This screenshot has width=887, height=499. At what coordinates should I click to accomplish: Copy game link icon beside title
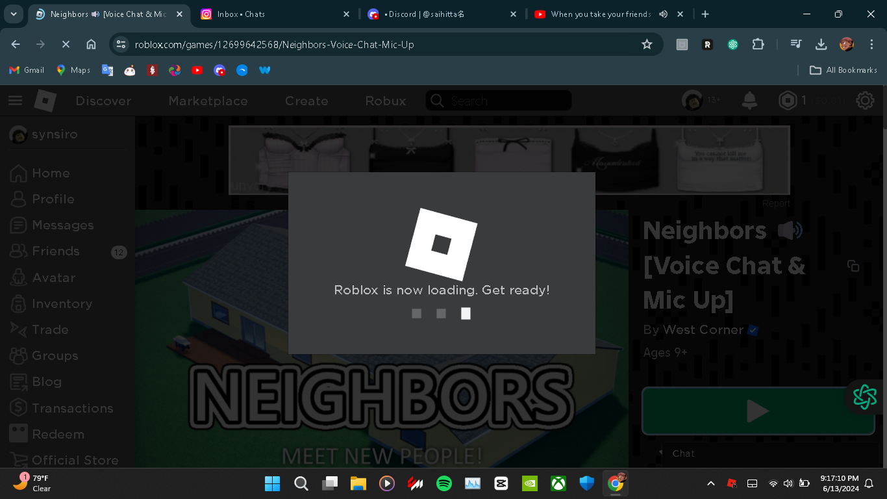pos(853,266)
